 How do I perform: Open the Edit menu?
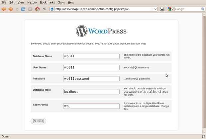12,2
